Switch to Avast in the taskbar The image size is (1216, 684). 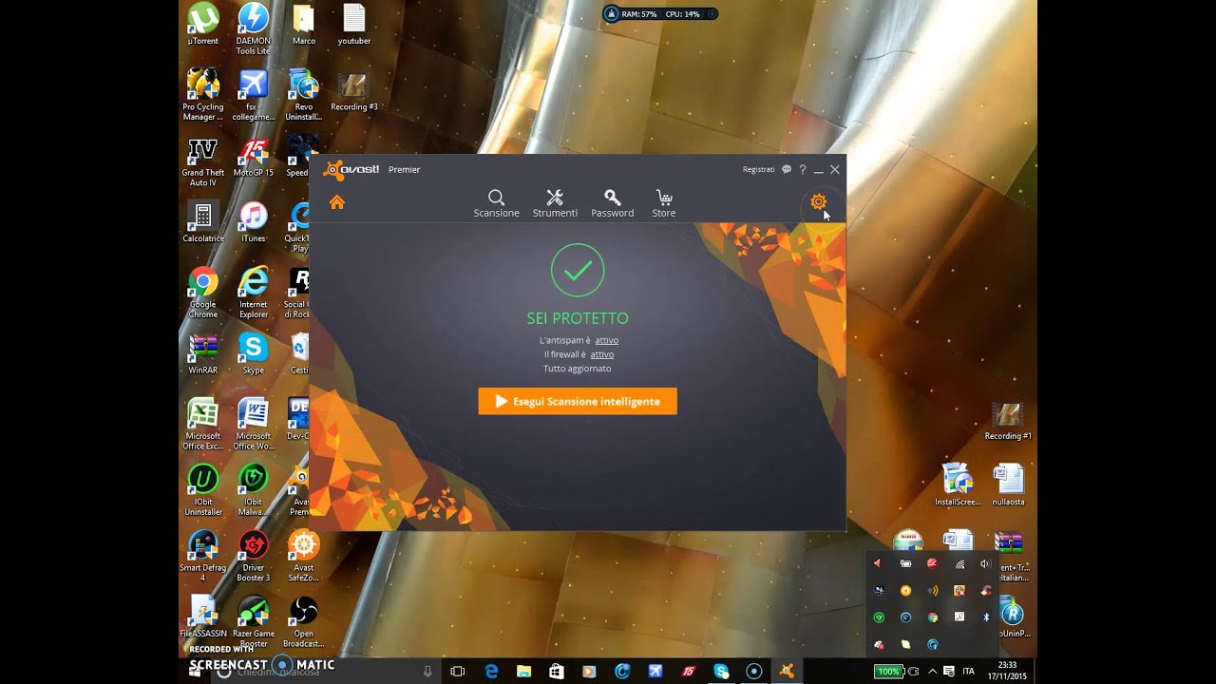point(787,671)
